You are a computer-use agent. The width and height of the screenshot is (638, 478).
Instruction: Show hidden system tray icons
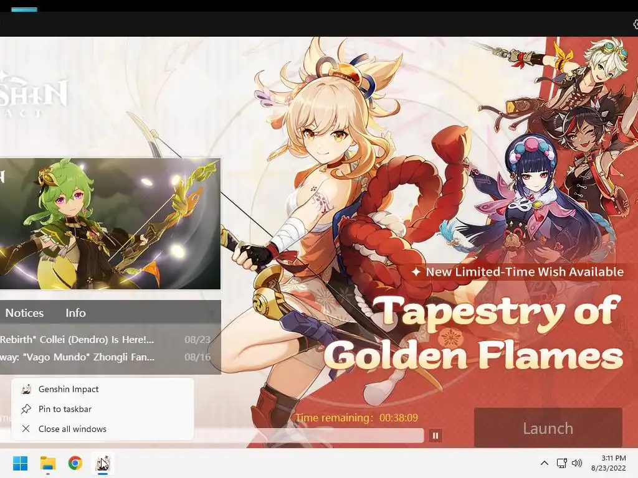[545, 463]
